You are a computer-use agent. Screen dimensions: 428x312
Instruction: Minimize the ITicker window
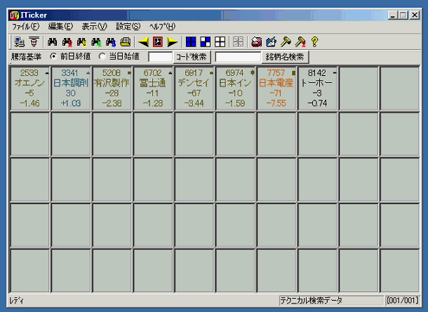[x=392, y=15]
